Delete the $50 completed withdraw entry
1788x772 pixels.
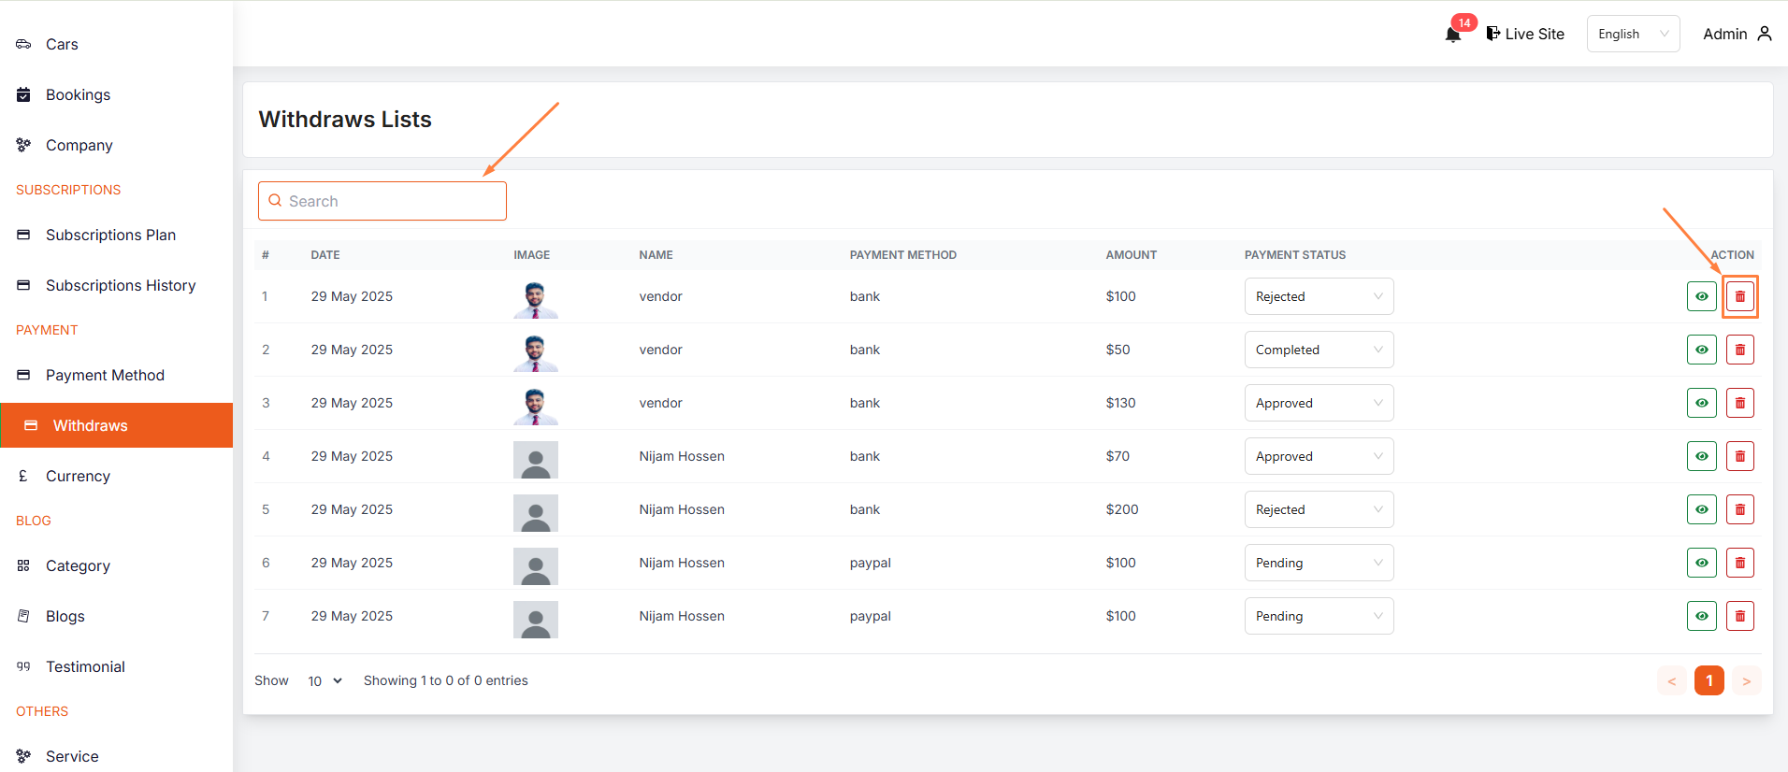pos(1739,350)
